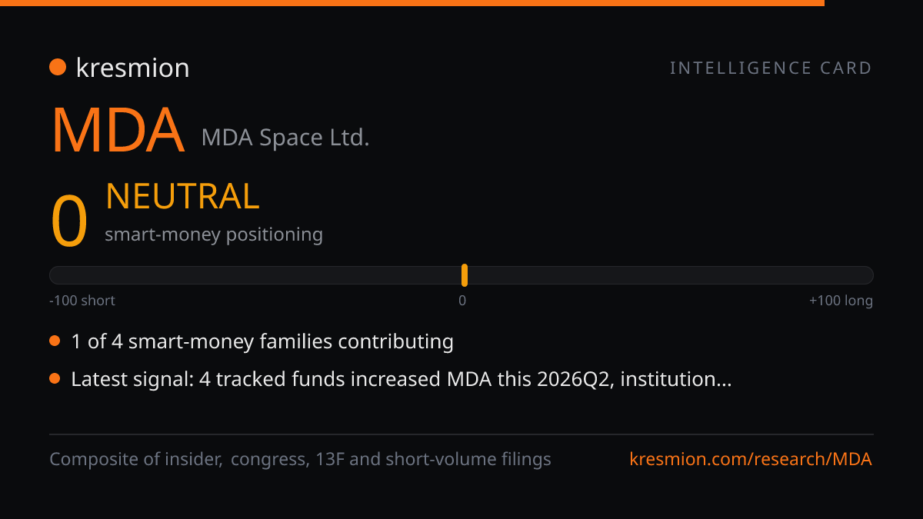Click the kresmion brand name
The height and width of the screenshot is (519, 923).
point(132,68)
